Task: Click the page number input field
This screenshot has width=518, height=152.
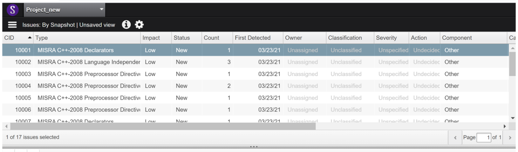Action: tap(484, 137)
